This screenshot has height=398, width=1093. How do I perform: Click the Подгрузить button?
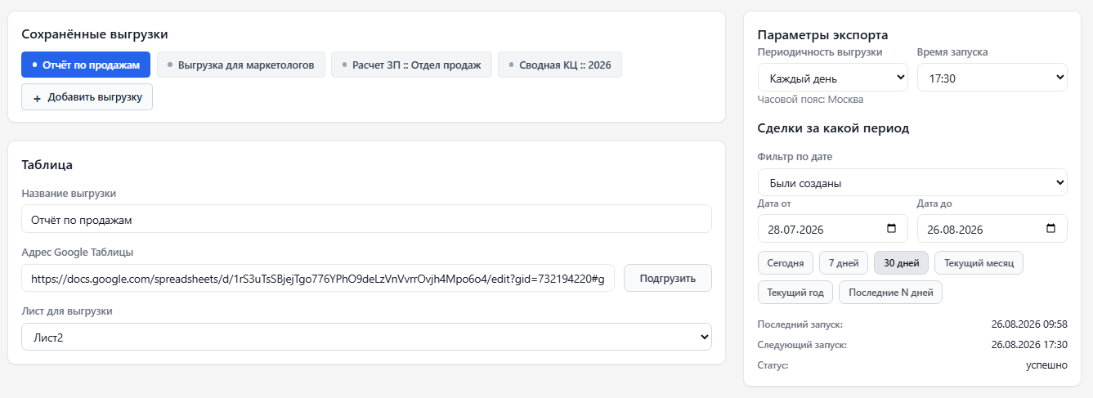[x=668, y=278]
